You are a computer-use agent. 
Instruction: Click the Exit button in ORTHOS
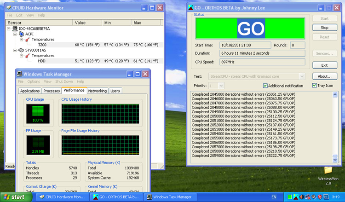[x=325, y=65]
